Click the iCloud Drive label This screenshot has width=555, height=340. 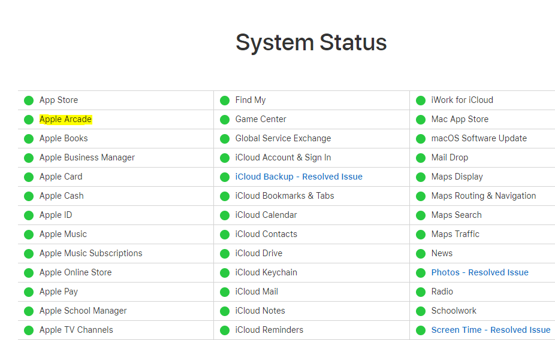coord(259,253)
